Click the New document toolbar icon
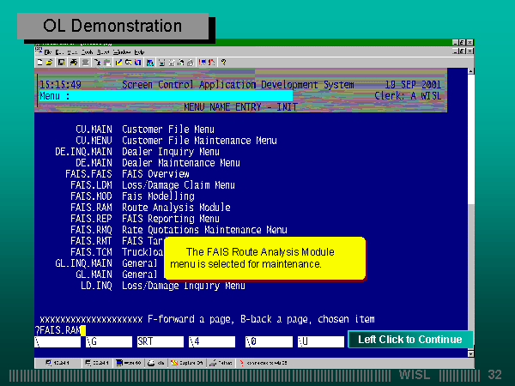Screen dimensions: 515x386 [x=39, y=63]
